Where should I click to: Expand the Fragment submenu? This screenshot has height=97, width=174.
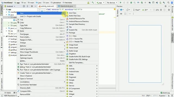pos(82,77)
